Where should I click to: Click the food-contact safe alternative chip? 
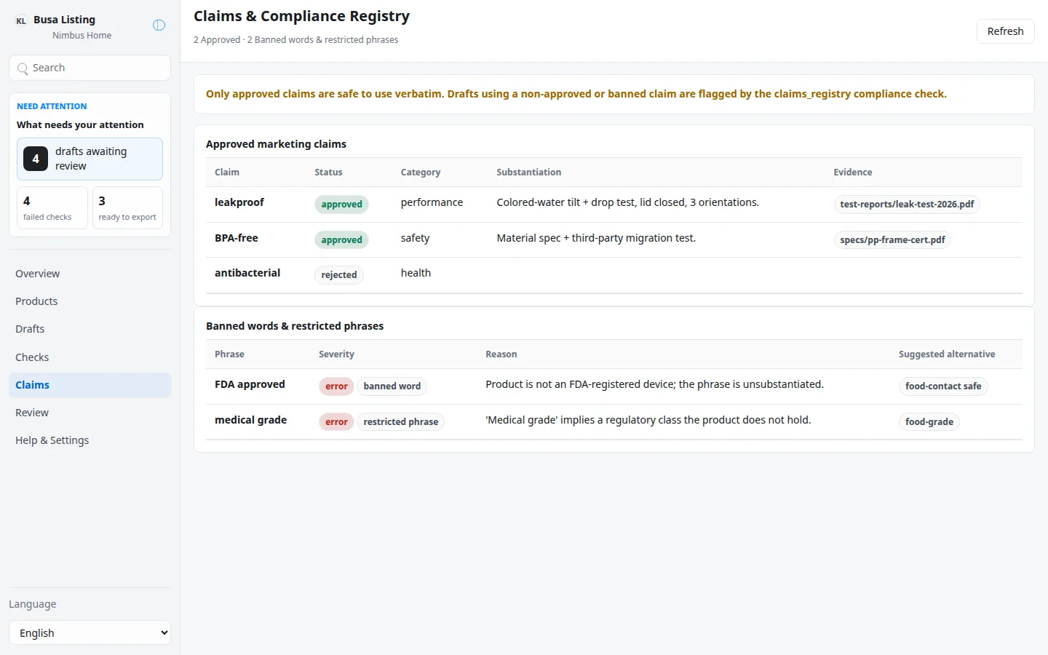(x=943, y=386)
